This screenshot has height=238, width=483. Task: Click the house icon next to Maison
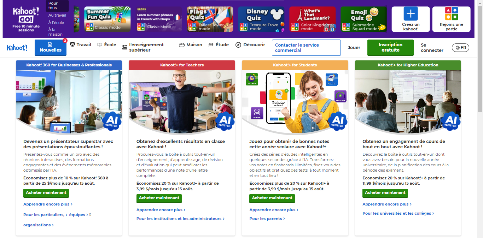click(x=182, y=45)
